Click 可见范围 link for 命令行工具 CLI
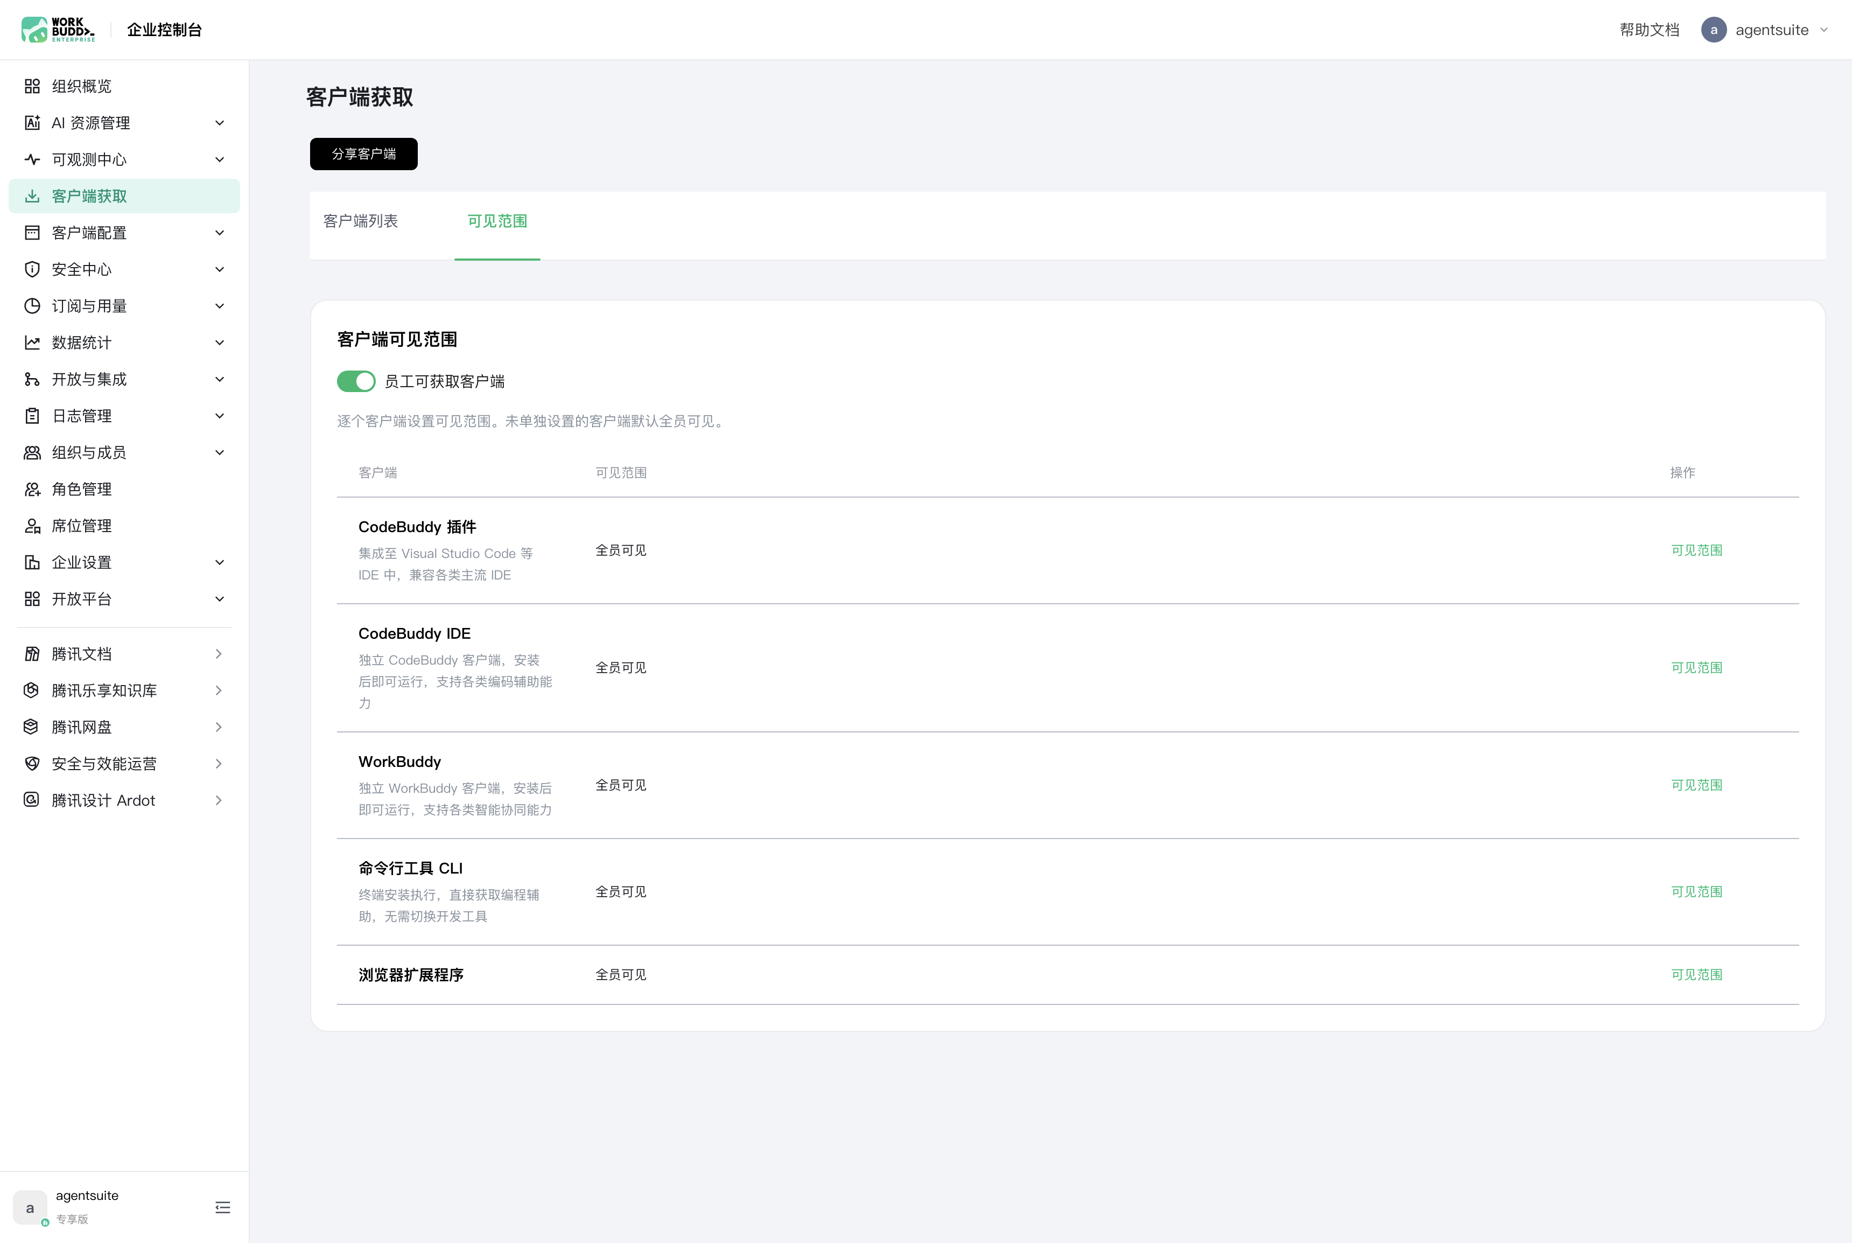The height and width of the screenshot is (1243, 1852). (x=1696, y=892)
